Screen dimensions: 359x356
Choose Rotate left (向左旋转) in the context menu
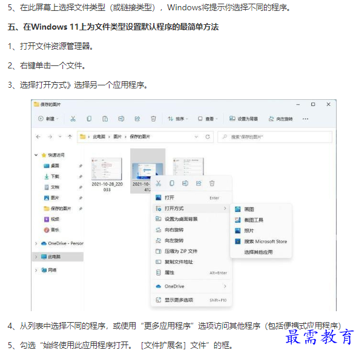(x=191, y=240)
